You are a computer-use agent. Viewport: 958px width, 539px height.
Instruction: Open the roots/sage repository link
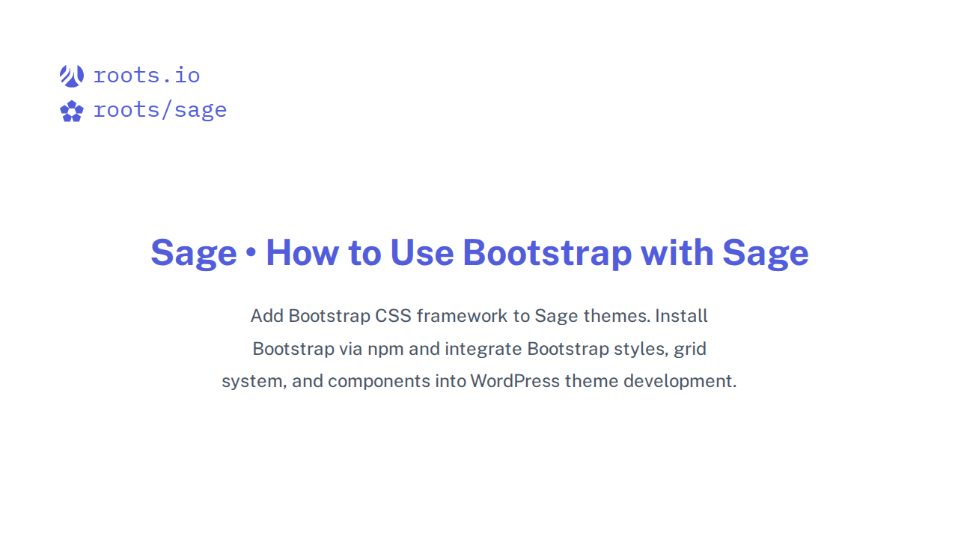coord(160,110)
